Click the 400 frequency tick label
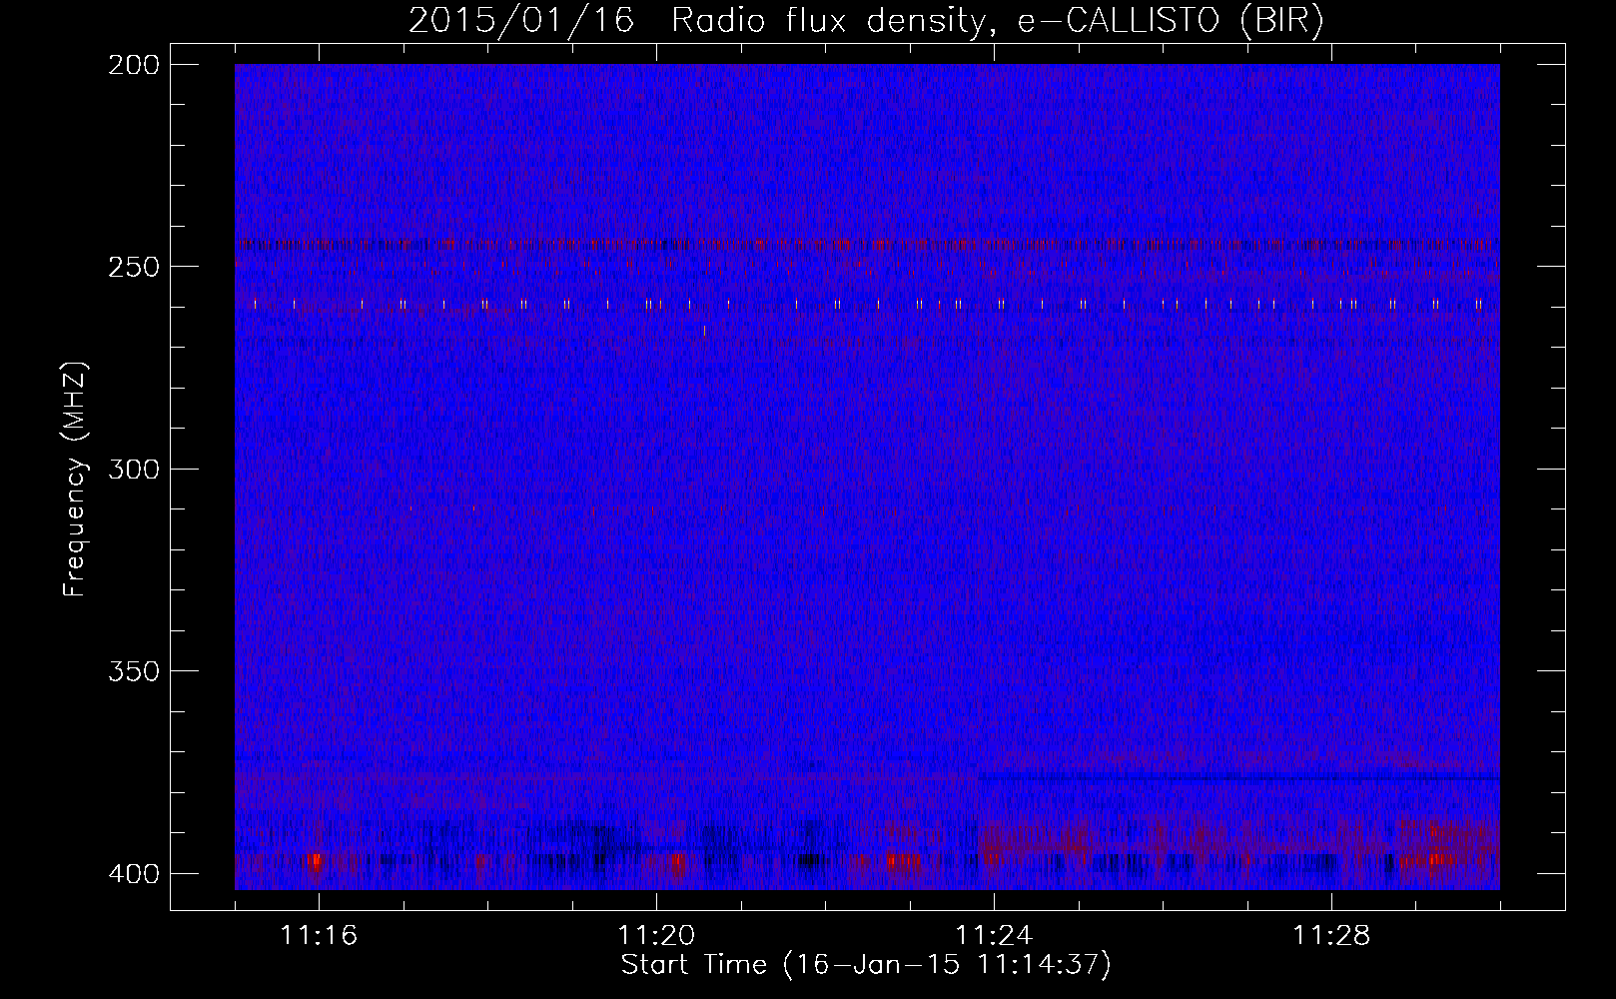The width and height of the screenshot is (1616, 999). [x=133, y=873]
